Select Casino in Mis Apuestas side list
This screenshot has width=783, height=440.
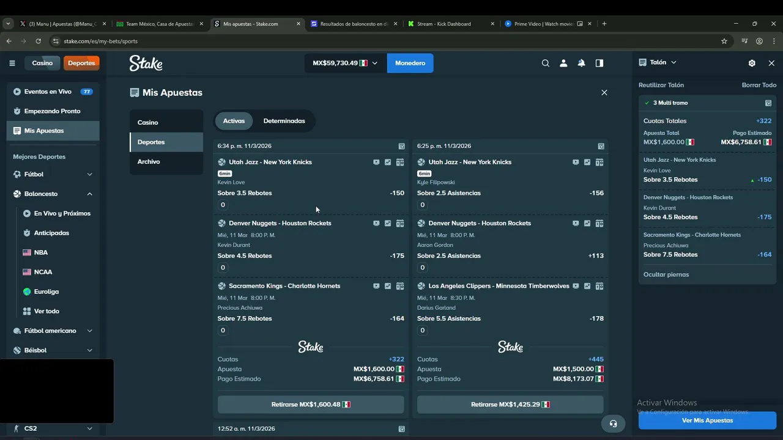pyautogui.click(x=166, y=122)
